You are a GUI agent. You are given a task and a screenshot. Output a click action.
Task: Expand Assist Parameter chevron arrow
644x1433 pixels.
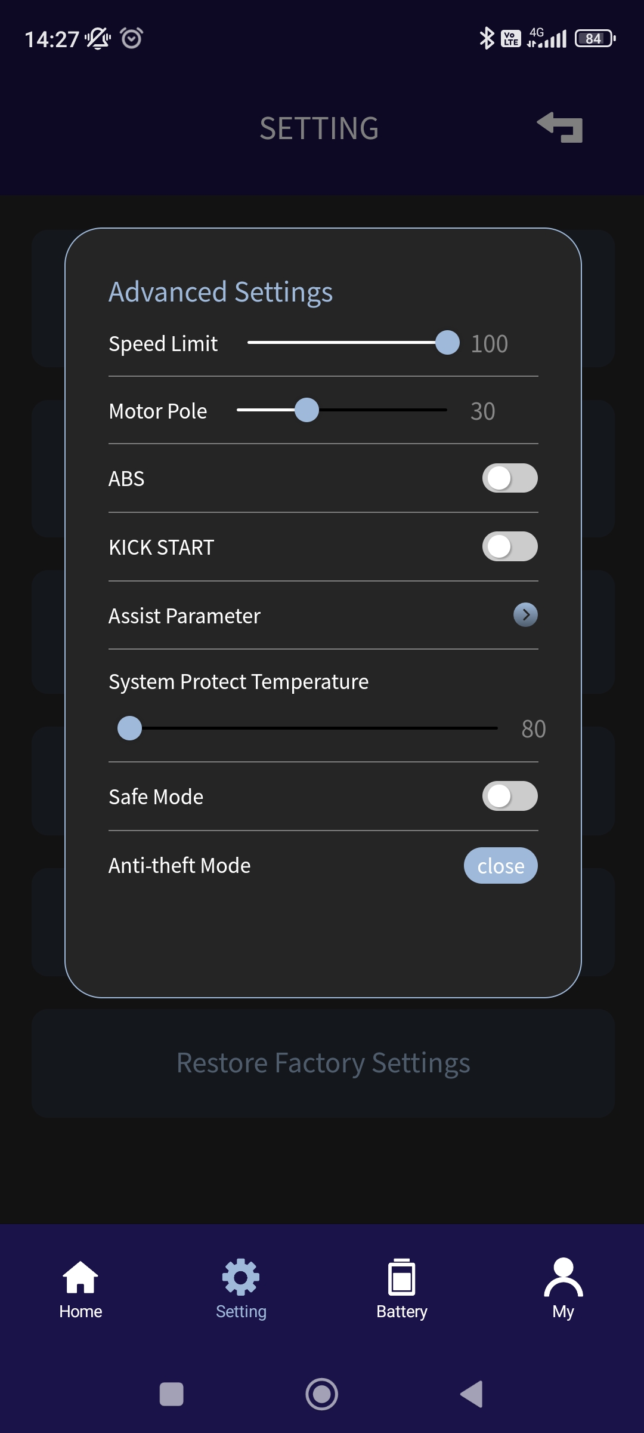[525, 614]
